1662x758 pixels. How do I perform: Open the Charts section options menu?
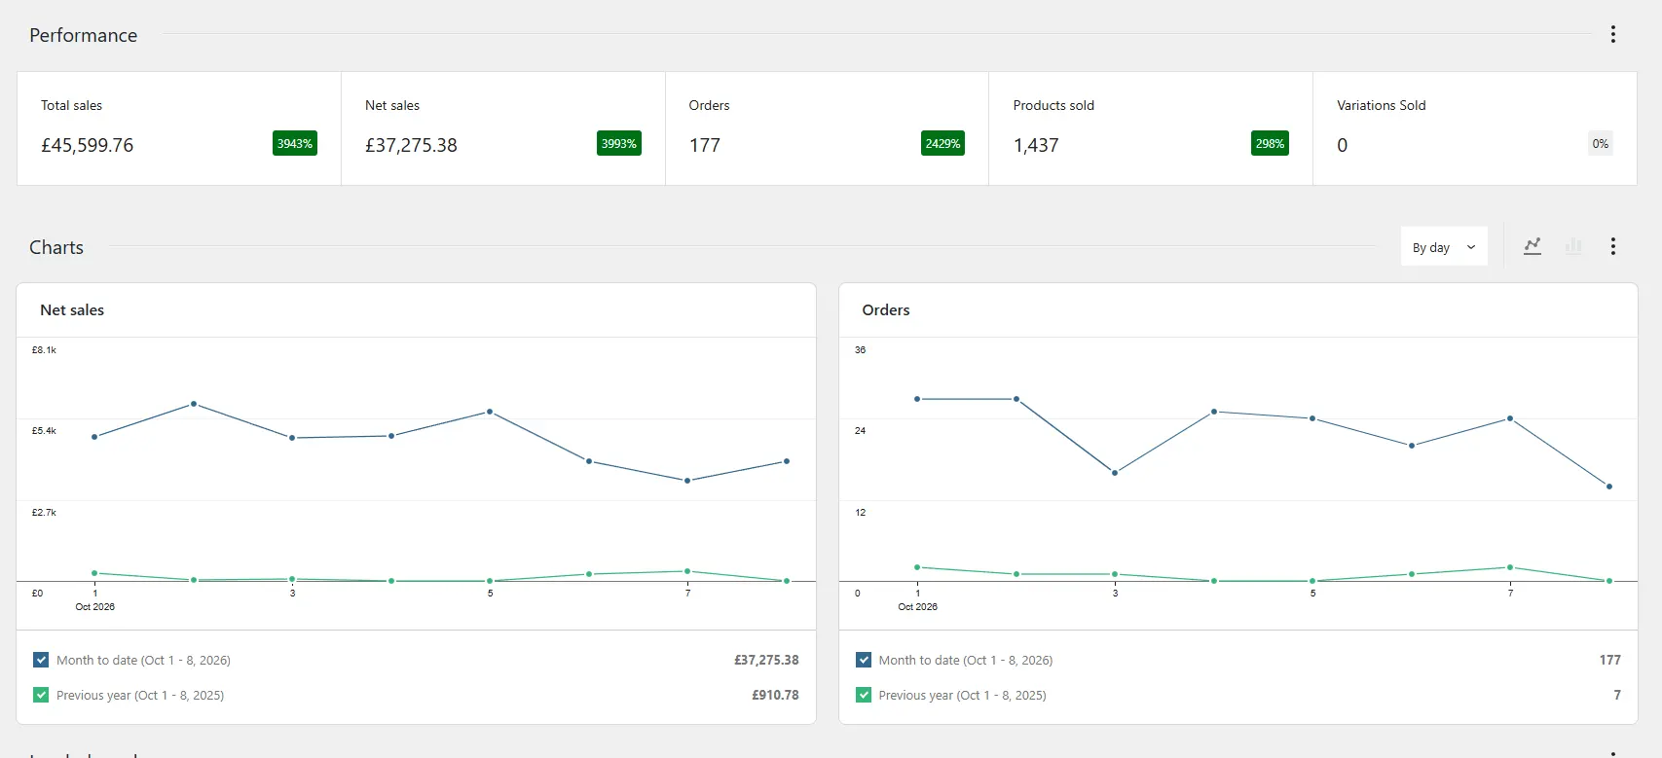coord(1613,246)
